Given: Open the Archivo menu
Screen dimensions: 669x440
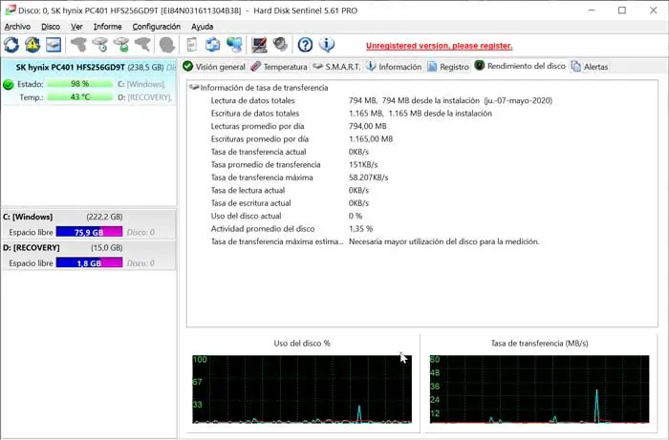Looking at the screenshot, I should pyautogui.click(x=17, y=27).
